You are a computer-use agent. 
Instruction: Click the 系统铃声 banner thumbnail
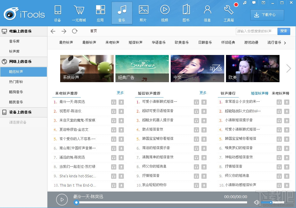pos(87,69)
